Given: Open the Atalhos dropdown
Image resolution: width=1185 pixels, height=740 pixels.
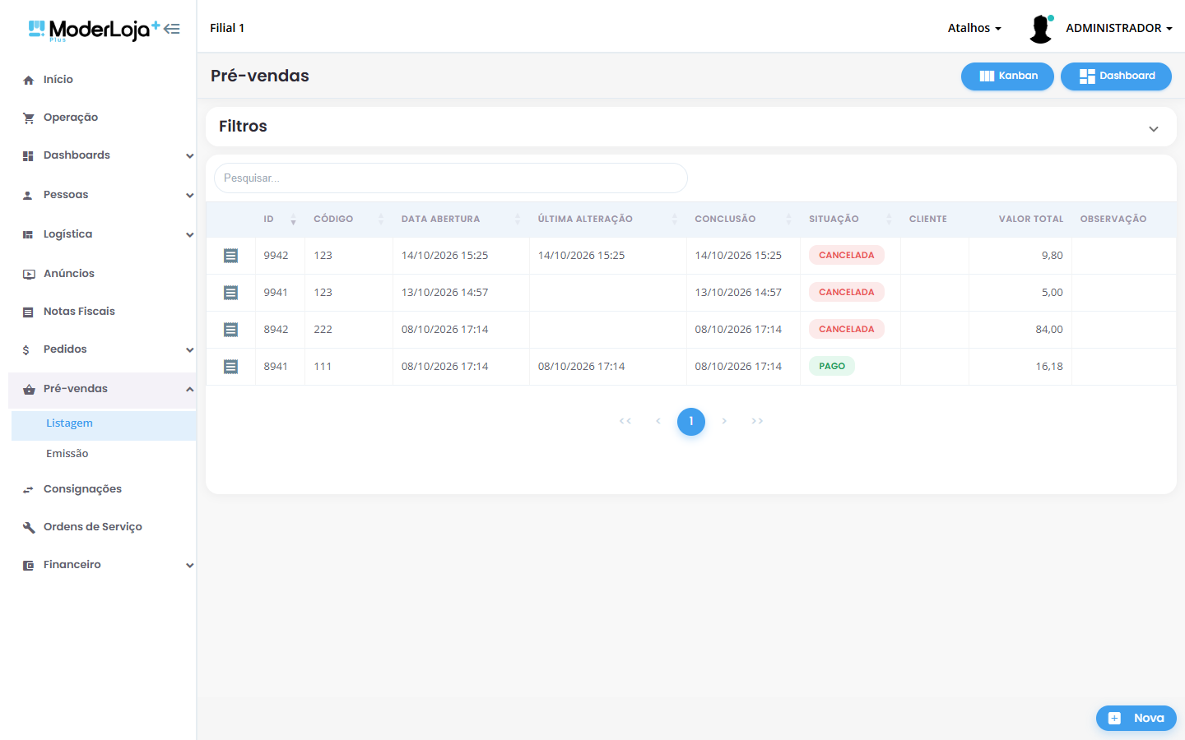Looking at the screenshot, I should (974, 28).
